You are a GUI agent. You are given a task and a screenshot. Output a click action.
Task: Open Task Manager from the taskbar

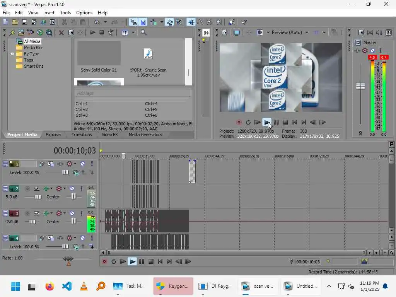pyautogui.click(x=129, y=286)
